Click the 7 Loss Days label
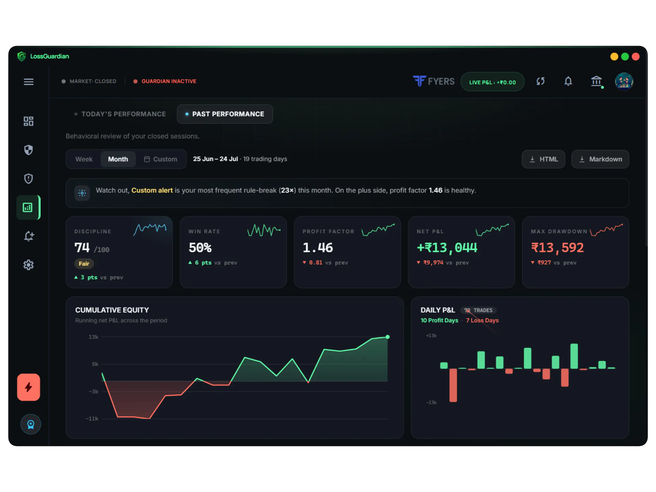The image size is (656, 492). pos(482,320)
